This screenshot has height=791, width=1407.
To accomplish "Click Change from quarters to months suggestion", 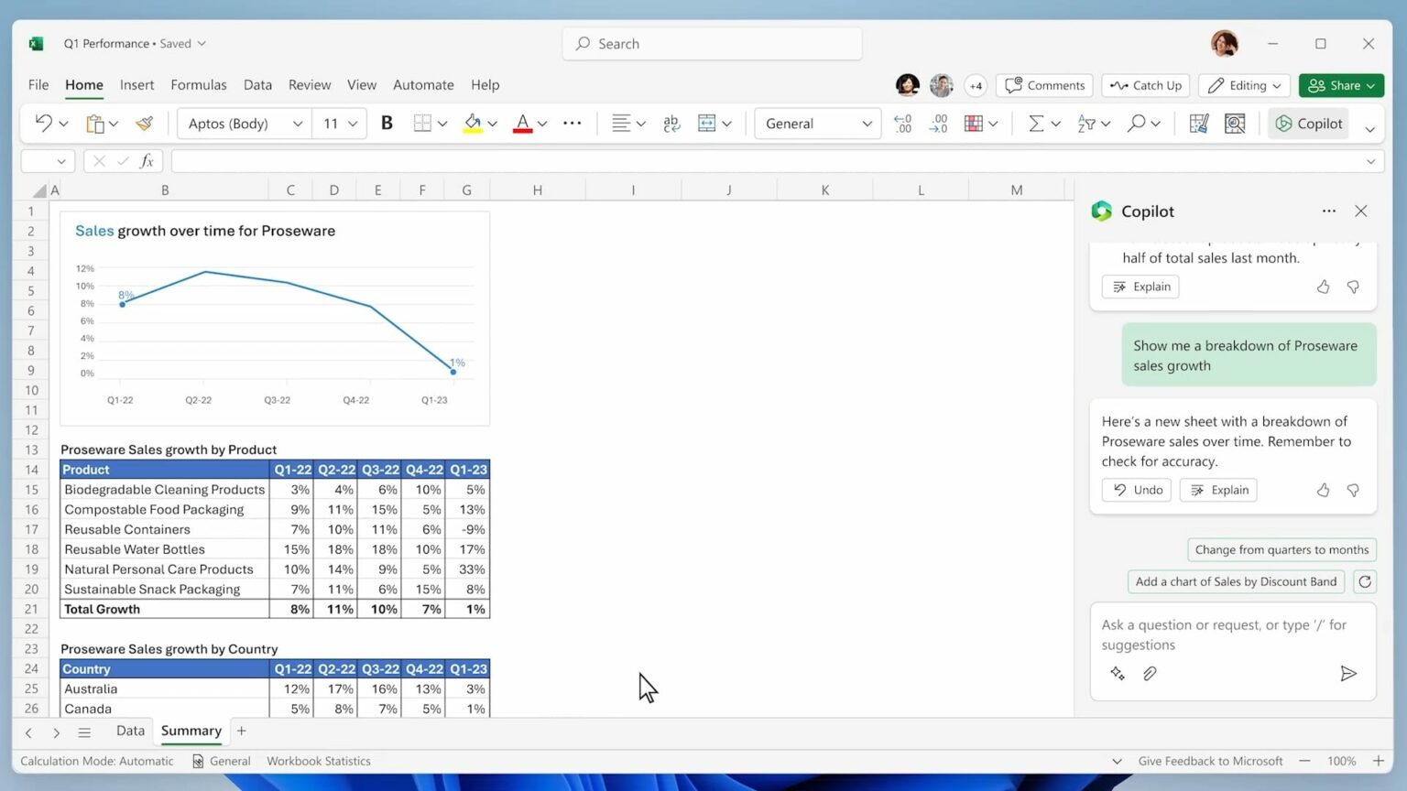I will (1281, 549).
